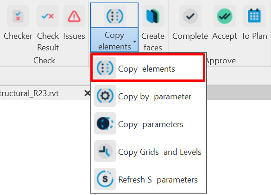
Task: Click the Accept double-check green icon
Action: [225, 16]
